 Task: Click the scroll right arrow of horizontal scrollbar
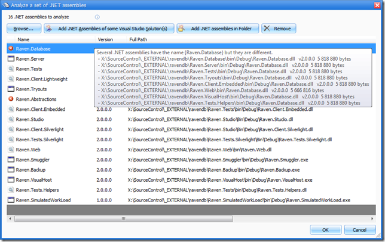[372, 219]
